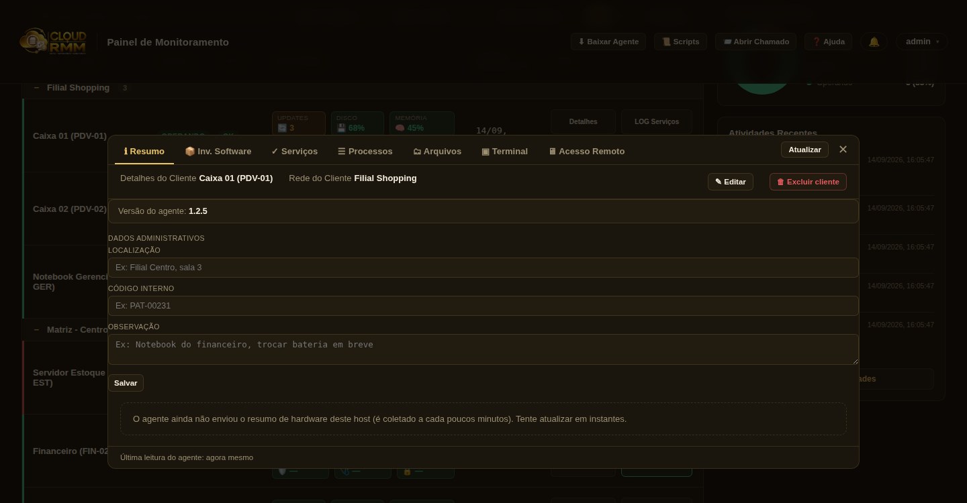Click the Atualizar button

(804, 150)
